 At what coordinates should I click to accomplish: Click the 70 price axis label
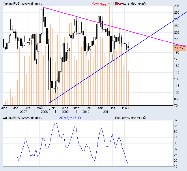point(176,106)
